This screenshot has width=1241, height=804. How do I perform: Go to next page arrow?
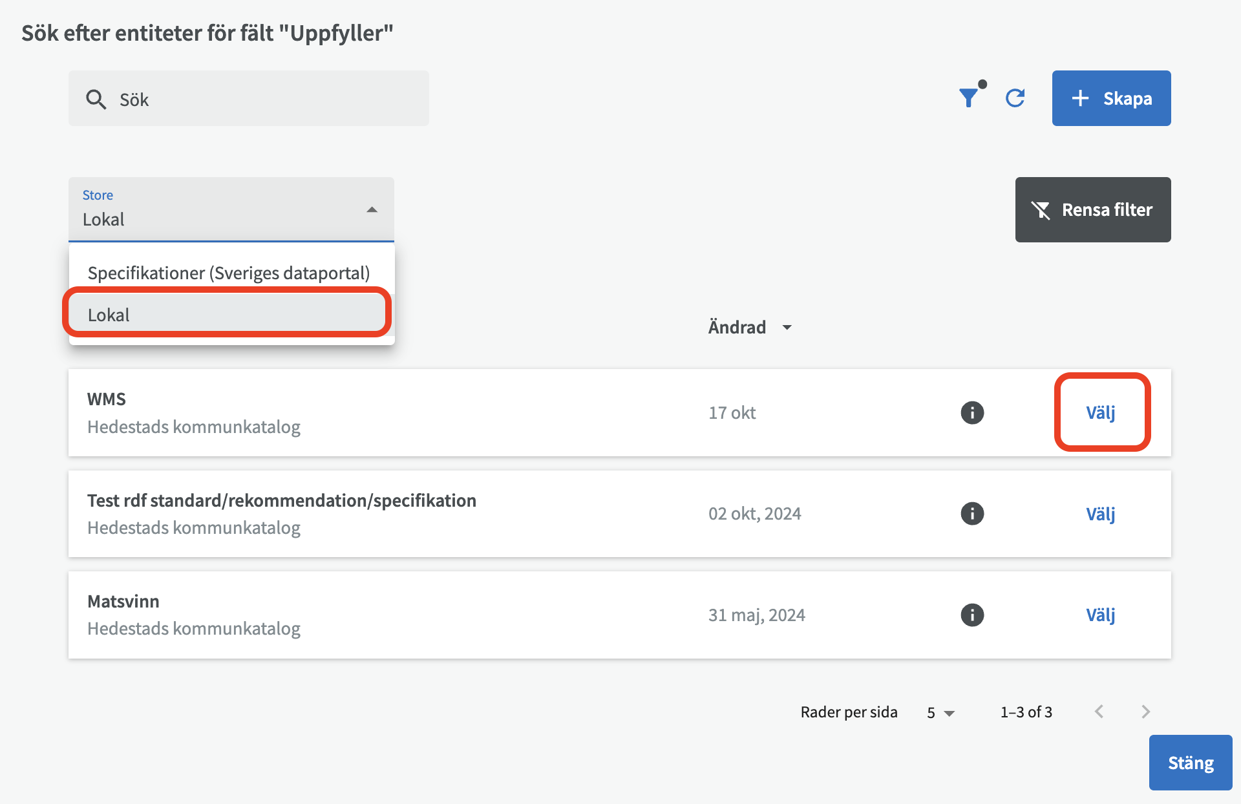1145,712
